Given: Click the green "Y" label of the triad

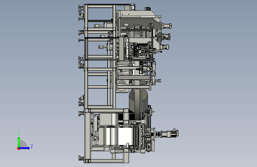Looking at the screenshot, I should 19,134.
